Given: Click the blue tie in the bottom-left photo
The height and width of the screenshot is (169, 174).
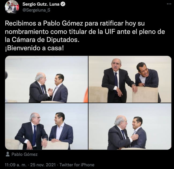Looking at the screenshot, I should click(x=34, y=135).
